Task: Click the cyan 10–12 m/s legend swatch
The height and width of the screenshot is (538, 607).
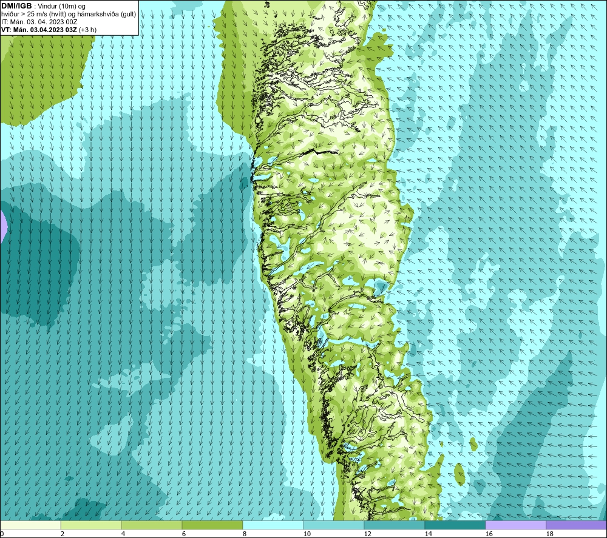Action: (x=334, y=525)
